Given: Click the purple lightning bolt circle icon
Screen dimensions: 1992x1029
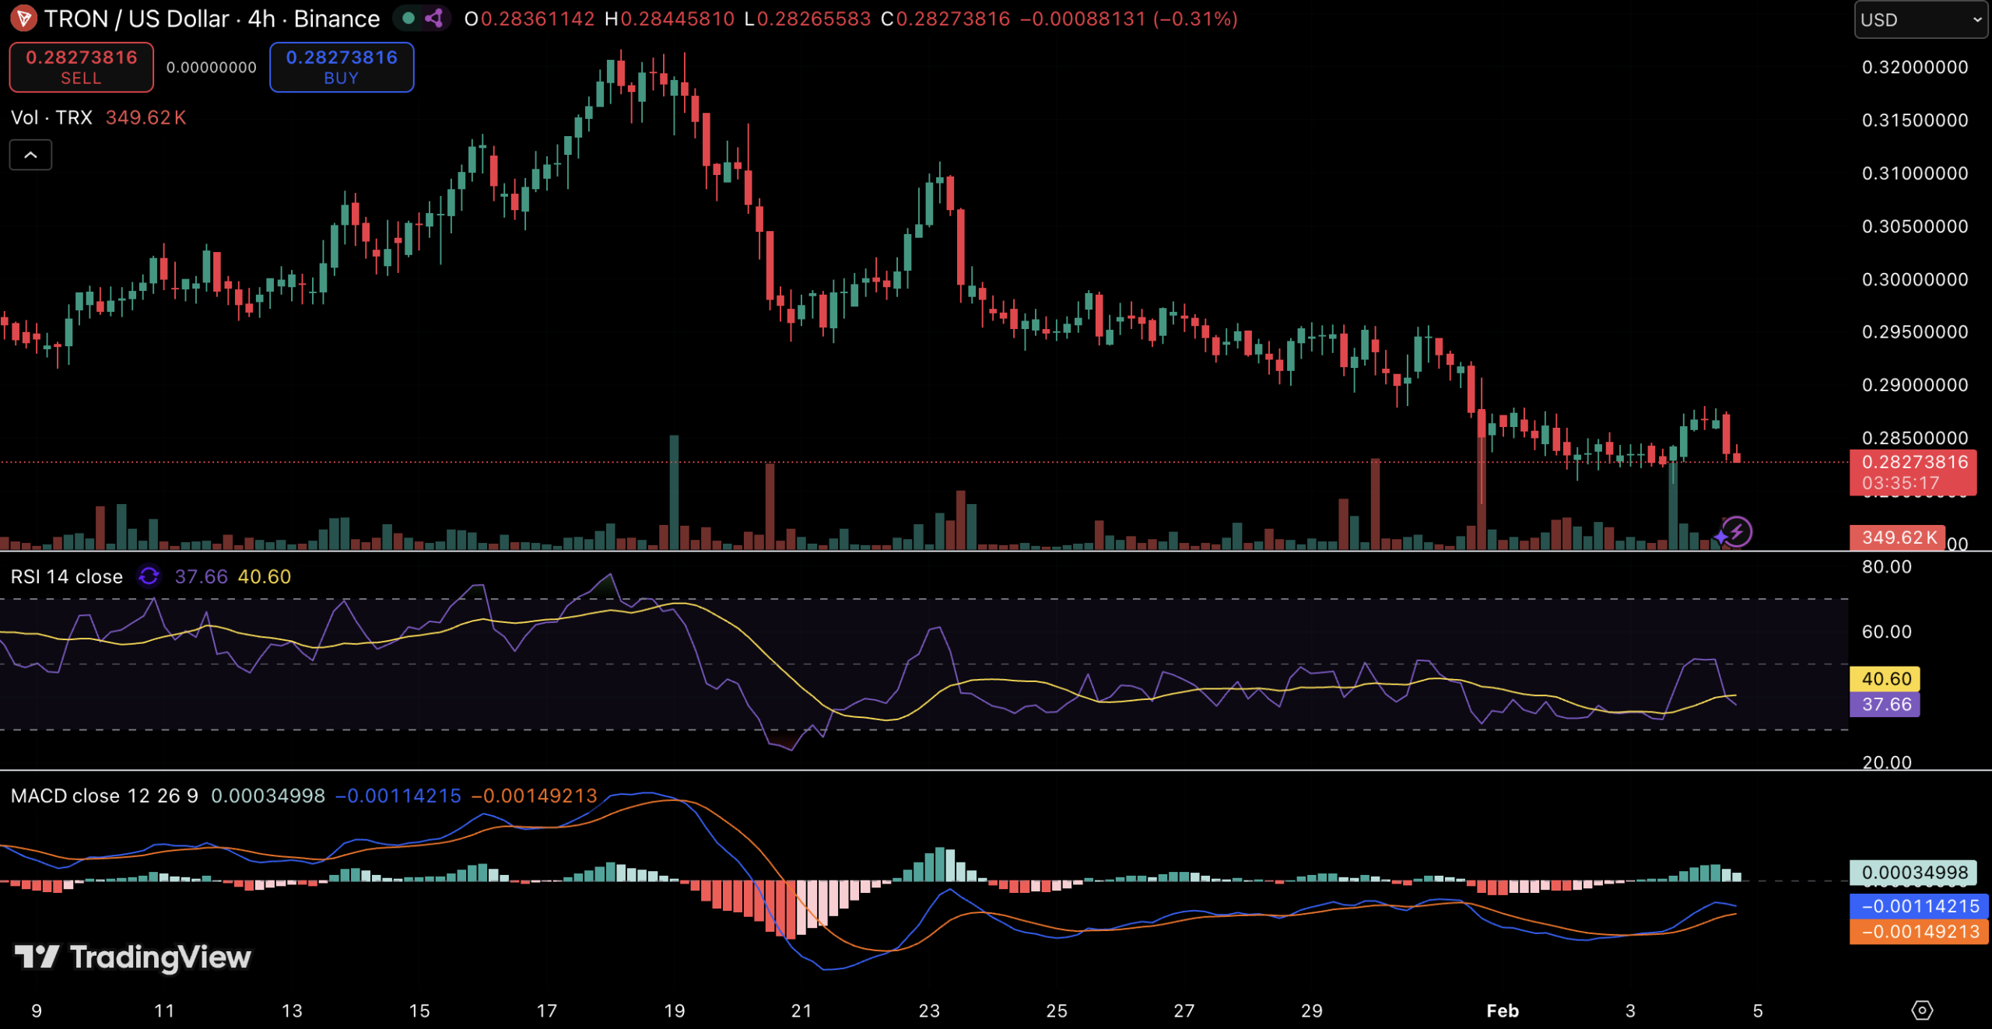Looking at the screenshot, I should pyautogui.click(x=1738, y=532).
